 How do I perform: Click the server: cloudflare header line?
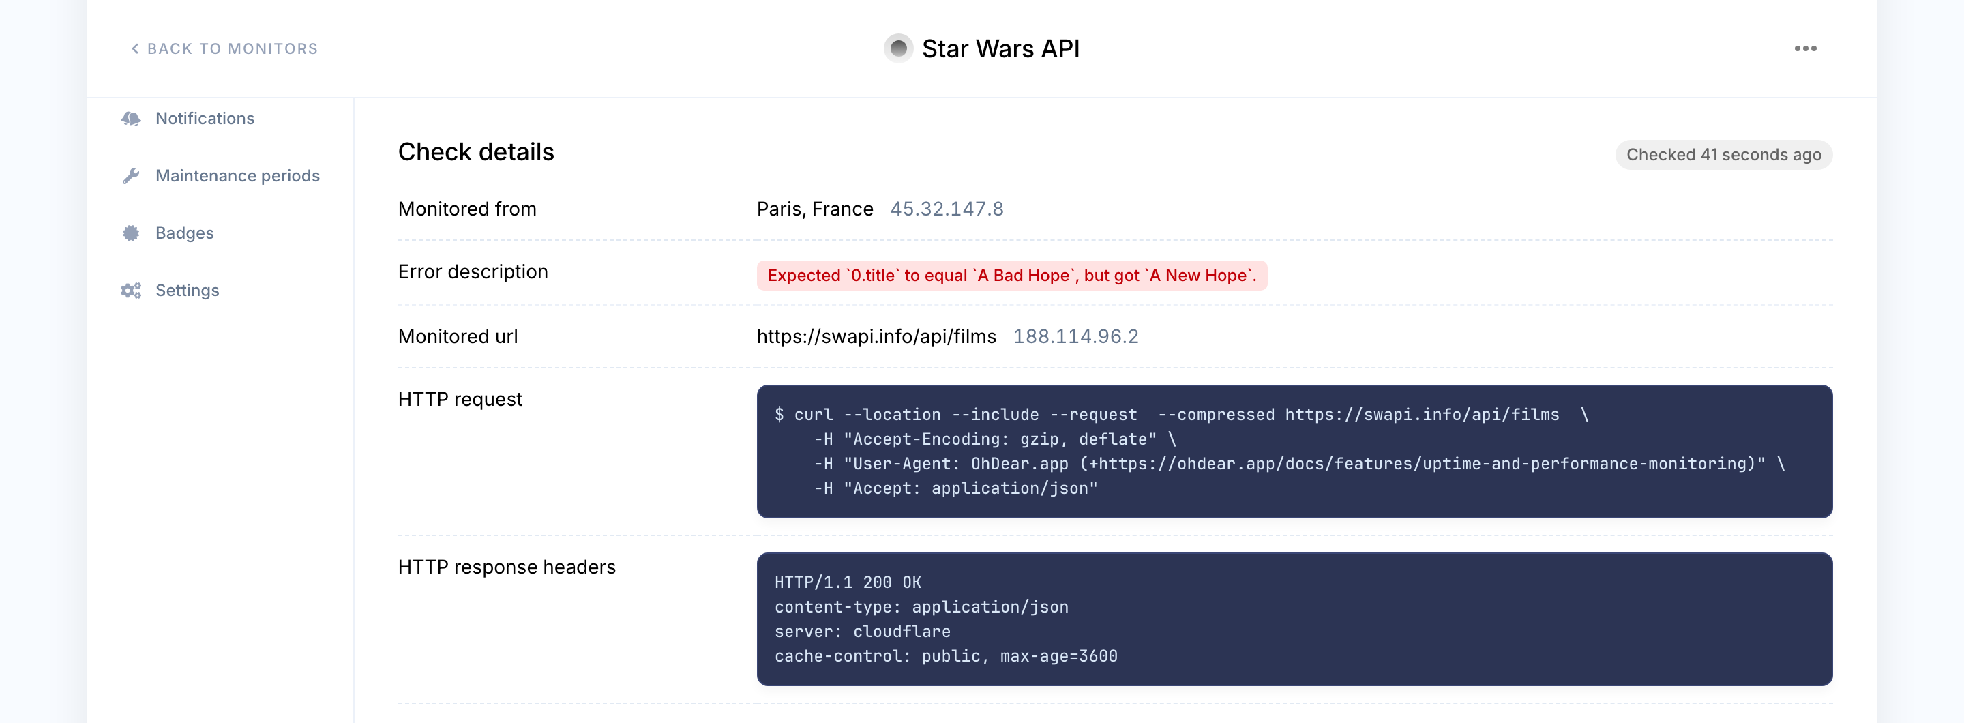[862, 632]
